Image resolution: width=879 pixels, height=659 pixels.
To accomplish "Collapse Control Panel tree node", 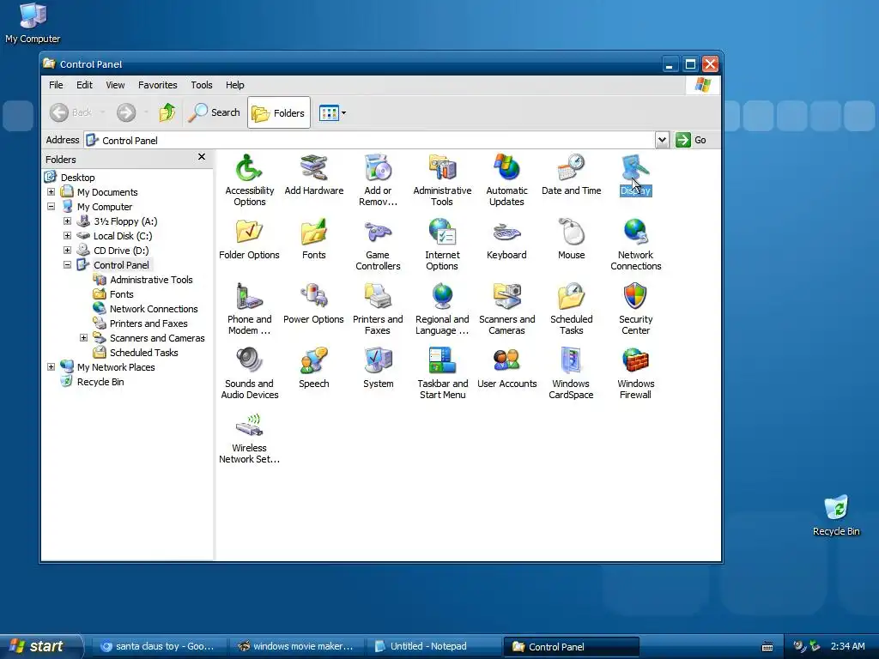I will point(67,264).
